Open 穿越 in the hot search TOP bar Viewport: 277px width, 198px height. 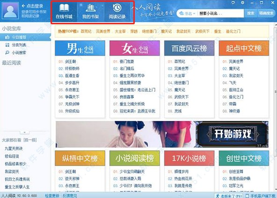(134, 31)
